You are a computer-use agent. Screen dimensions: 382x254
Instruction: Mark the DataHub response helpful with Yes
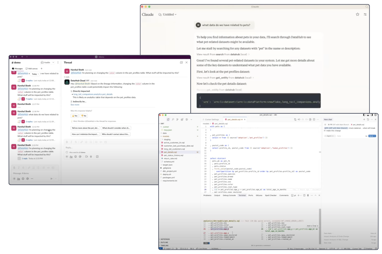(74, 116)
